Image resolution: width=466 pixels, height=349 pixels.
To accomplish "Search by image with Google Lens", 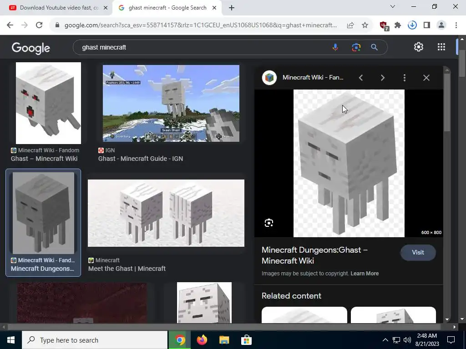I will (x=356, y=47).
